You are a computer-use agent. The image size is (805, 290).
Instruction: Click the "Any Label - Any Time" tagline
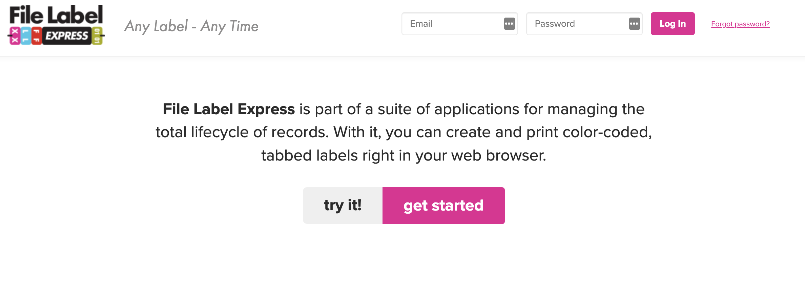click(191, 26)
